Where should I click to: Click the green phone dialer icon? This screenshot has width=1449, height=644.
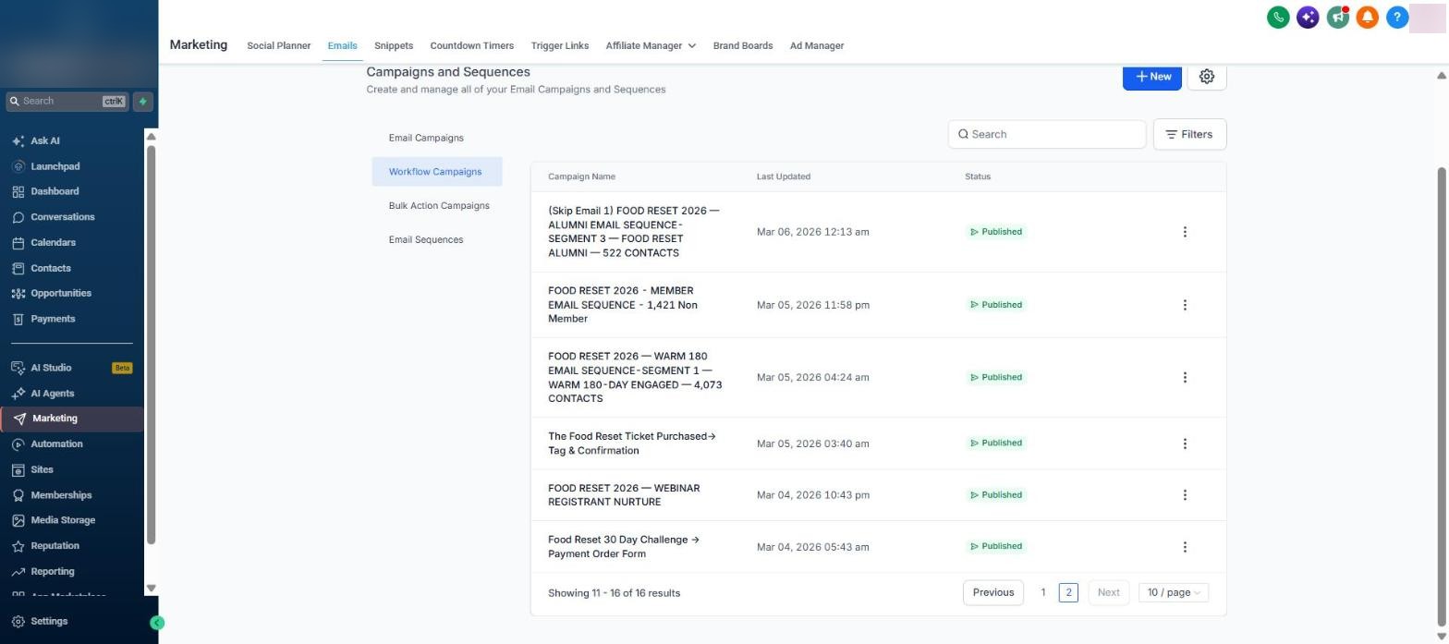coord(1278,17)
